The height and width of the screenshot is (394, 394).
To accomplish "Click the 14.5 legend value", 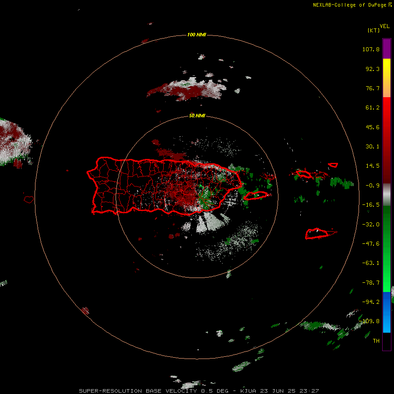I will 373,166.
